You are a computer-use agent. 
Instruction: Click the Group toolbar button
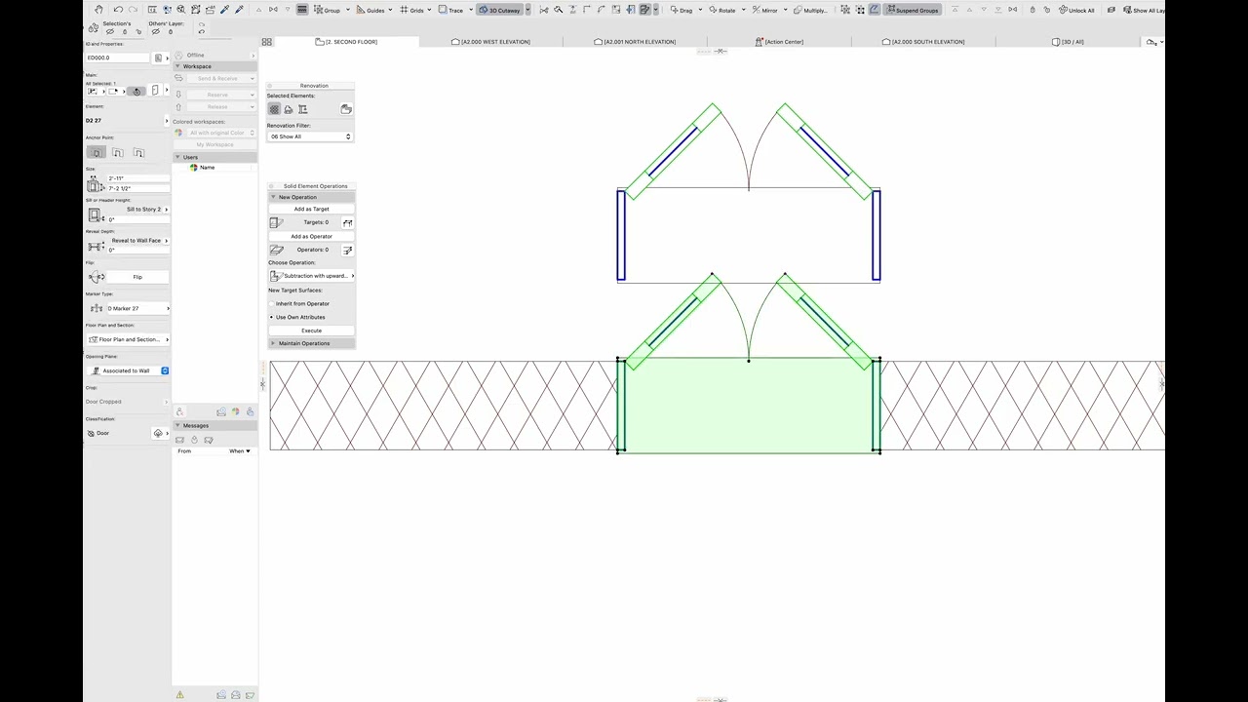[328, 10]
